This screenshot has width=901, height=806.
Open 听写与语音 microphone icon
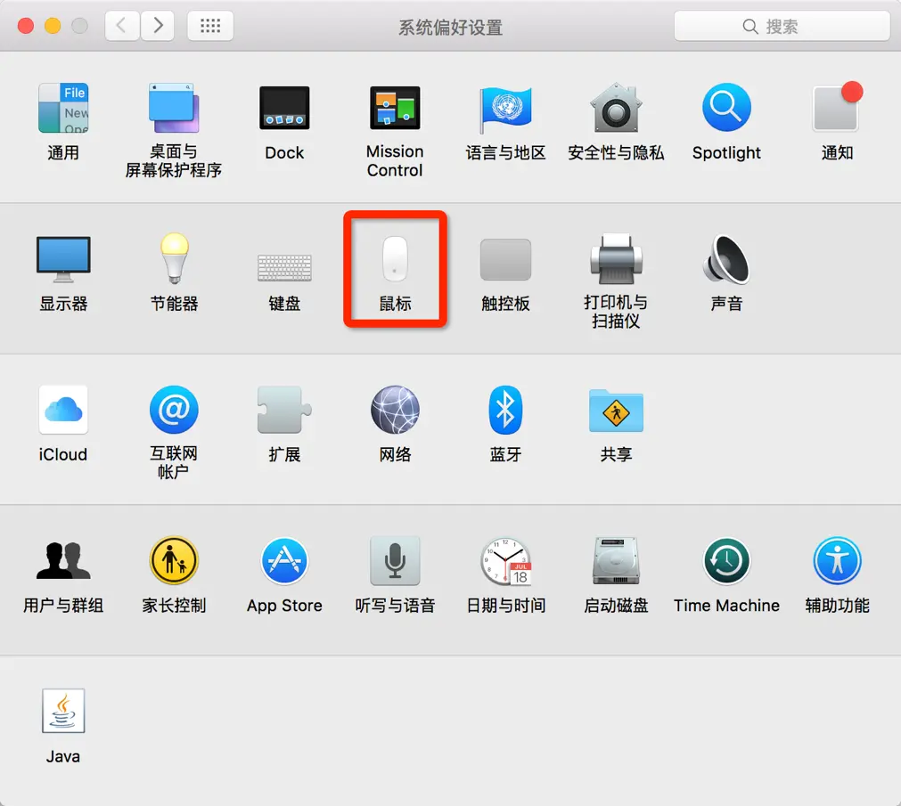(395, 560)
